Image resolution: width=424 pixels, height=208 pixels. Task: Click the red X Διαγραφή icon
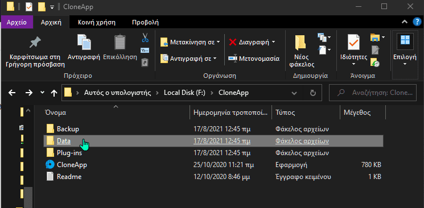233,42
